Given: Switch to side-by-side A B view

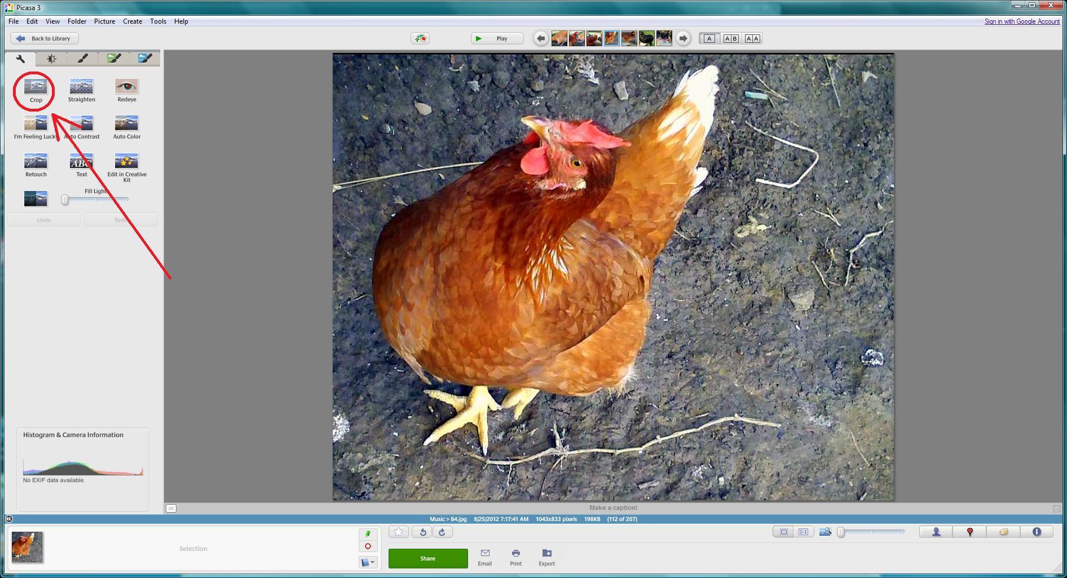Looking at the screenshot, I should coord(731,39).
